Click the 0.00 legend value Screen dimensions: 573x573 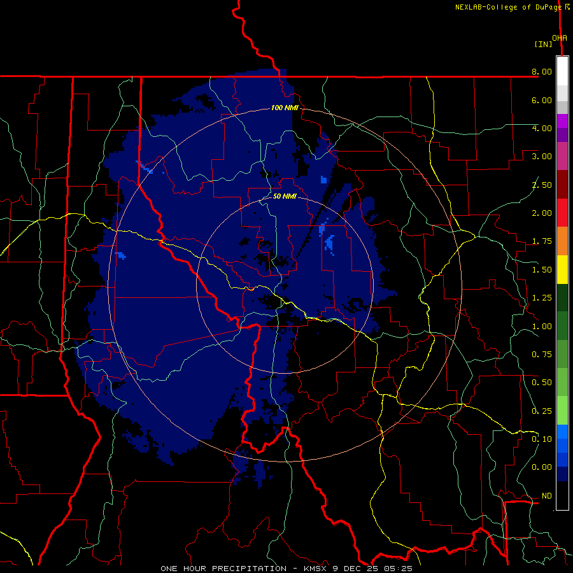click(542, 467)
